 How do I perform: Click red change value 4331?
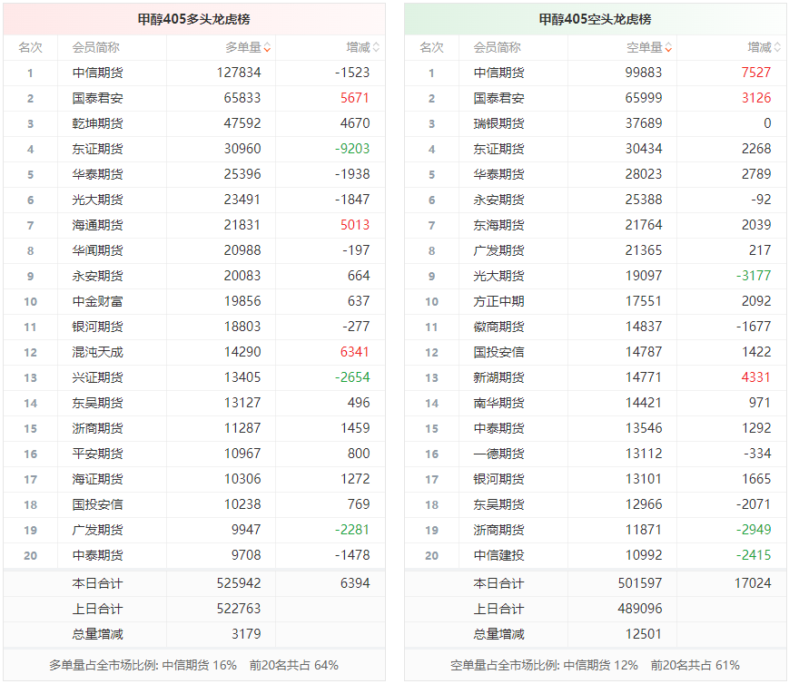pyautogui.click(x=755, y=377)
